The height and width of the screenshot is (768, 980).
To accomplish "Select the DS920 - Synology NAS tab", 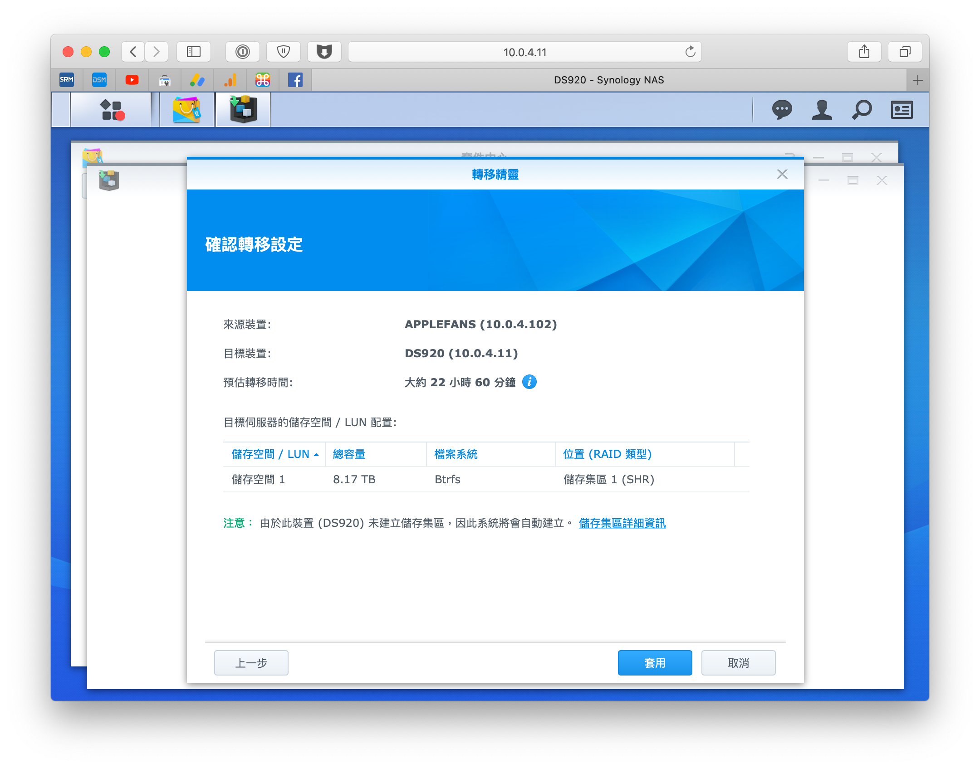I will (x=609, y=80).
